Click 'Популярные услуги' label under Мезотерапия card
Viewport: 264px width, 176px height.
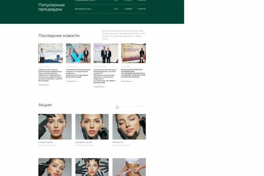click(x=121, y=145)
